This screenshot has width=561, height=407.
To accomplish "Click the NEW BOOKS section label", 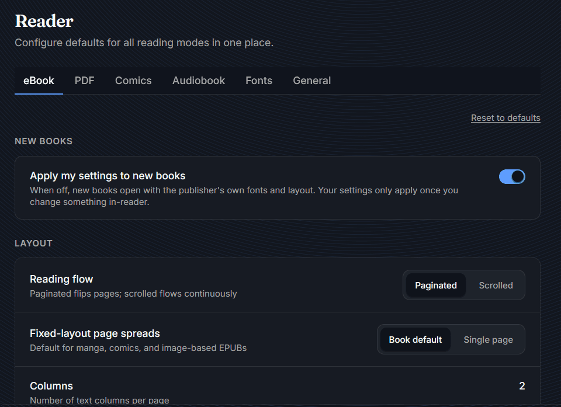I will (44, 141).
